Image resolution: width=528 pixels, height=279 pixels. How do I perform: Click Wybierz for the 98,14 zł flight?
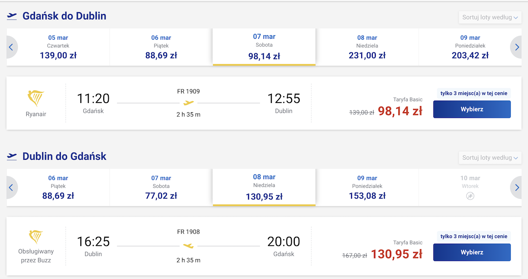click(x=472, y=109)
